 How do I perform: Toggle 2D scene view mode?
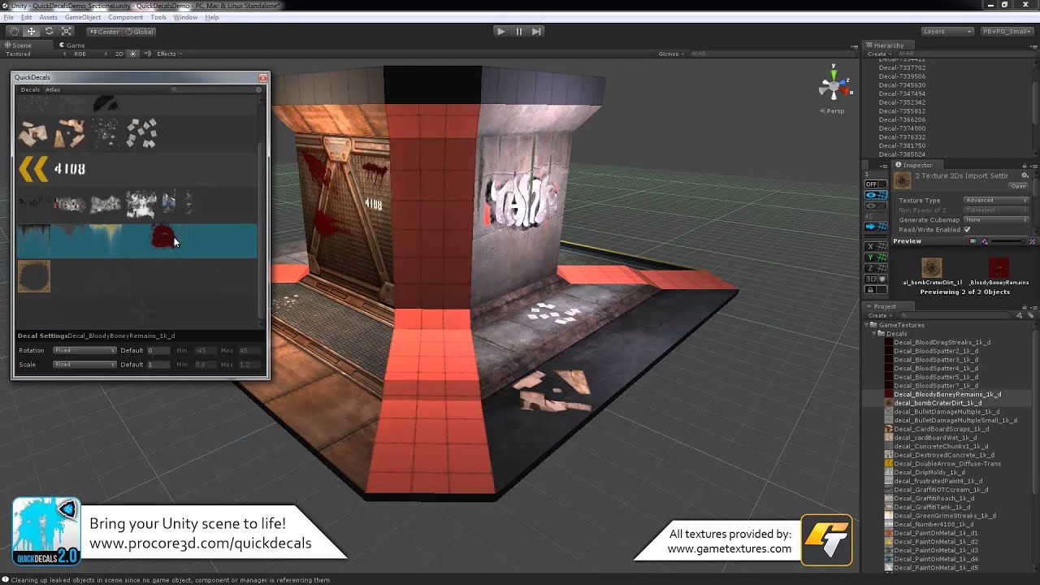(119, 54)
